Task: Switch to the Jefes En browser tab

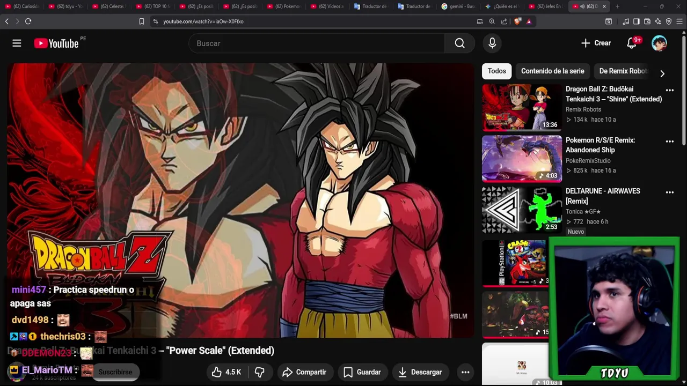Action: (x=545, y=6)
